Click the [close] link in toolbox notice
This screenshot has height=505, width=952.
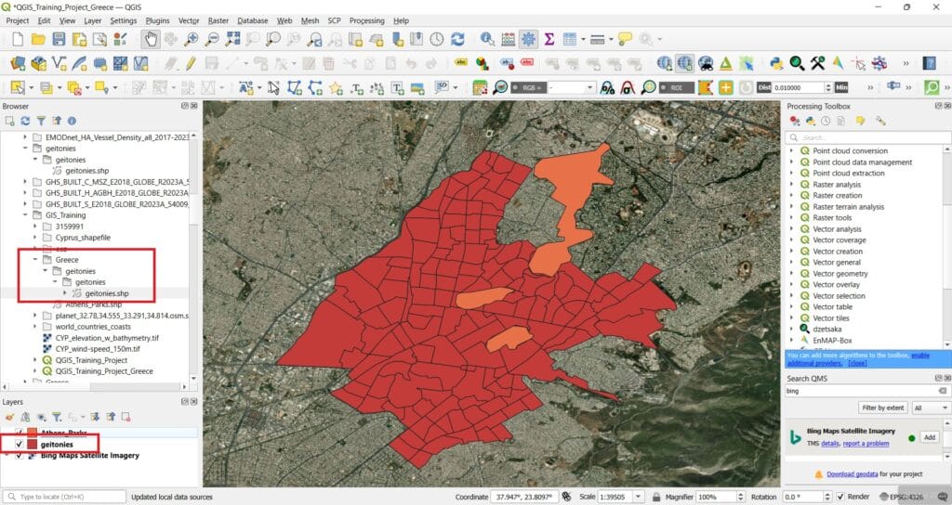pos(857,363)
